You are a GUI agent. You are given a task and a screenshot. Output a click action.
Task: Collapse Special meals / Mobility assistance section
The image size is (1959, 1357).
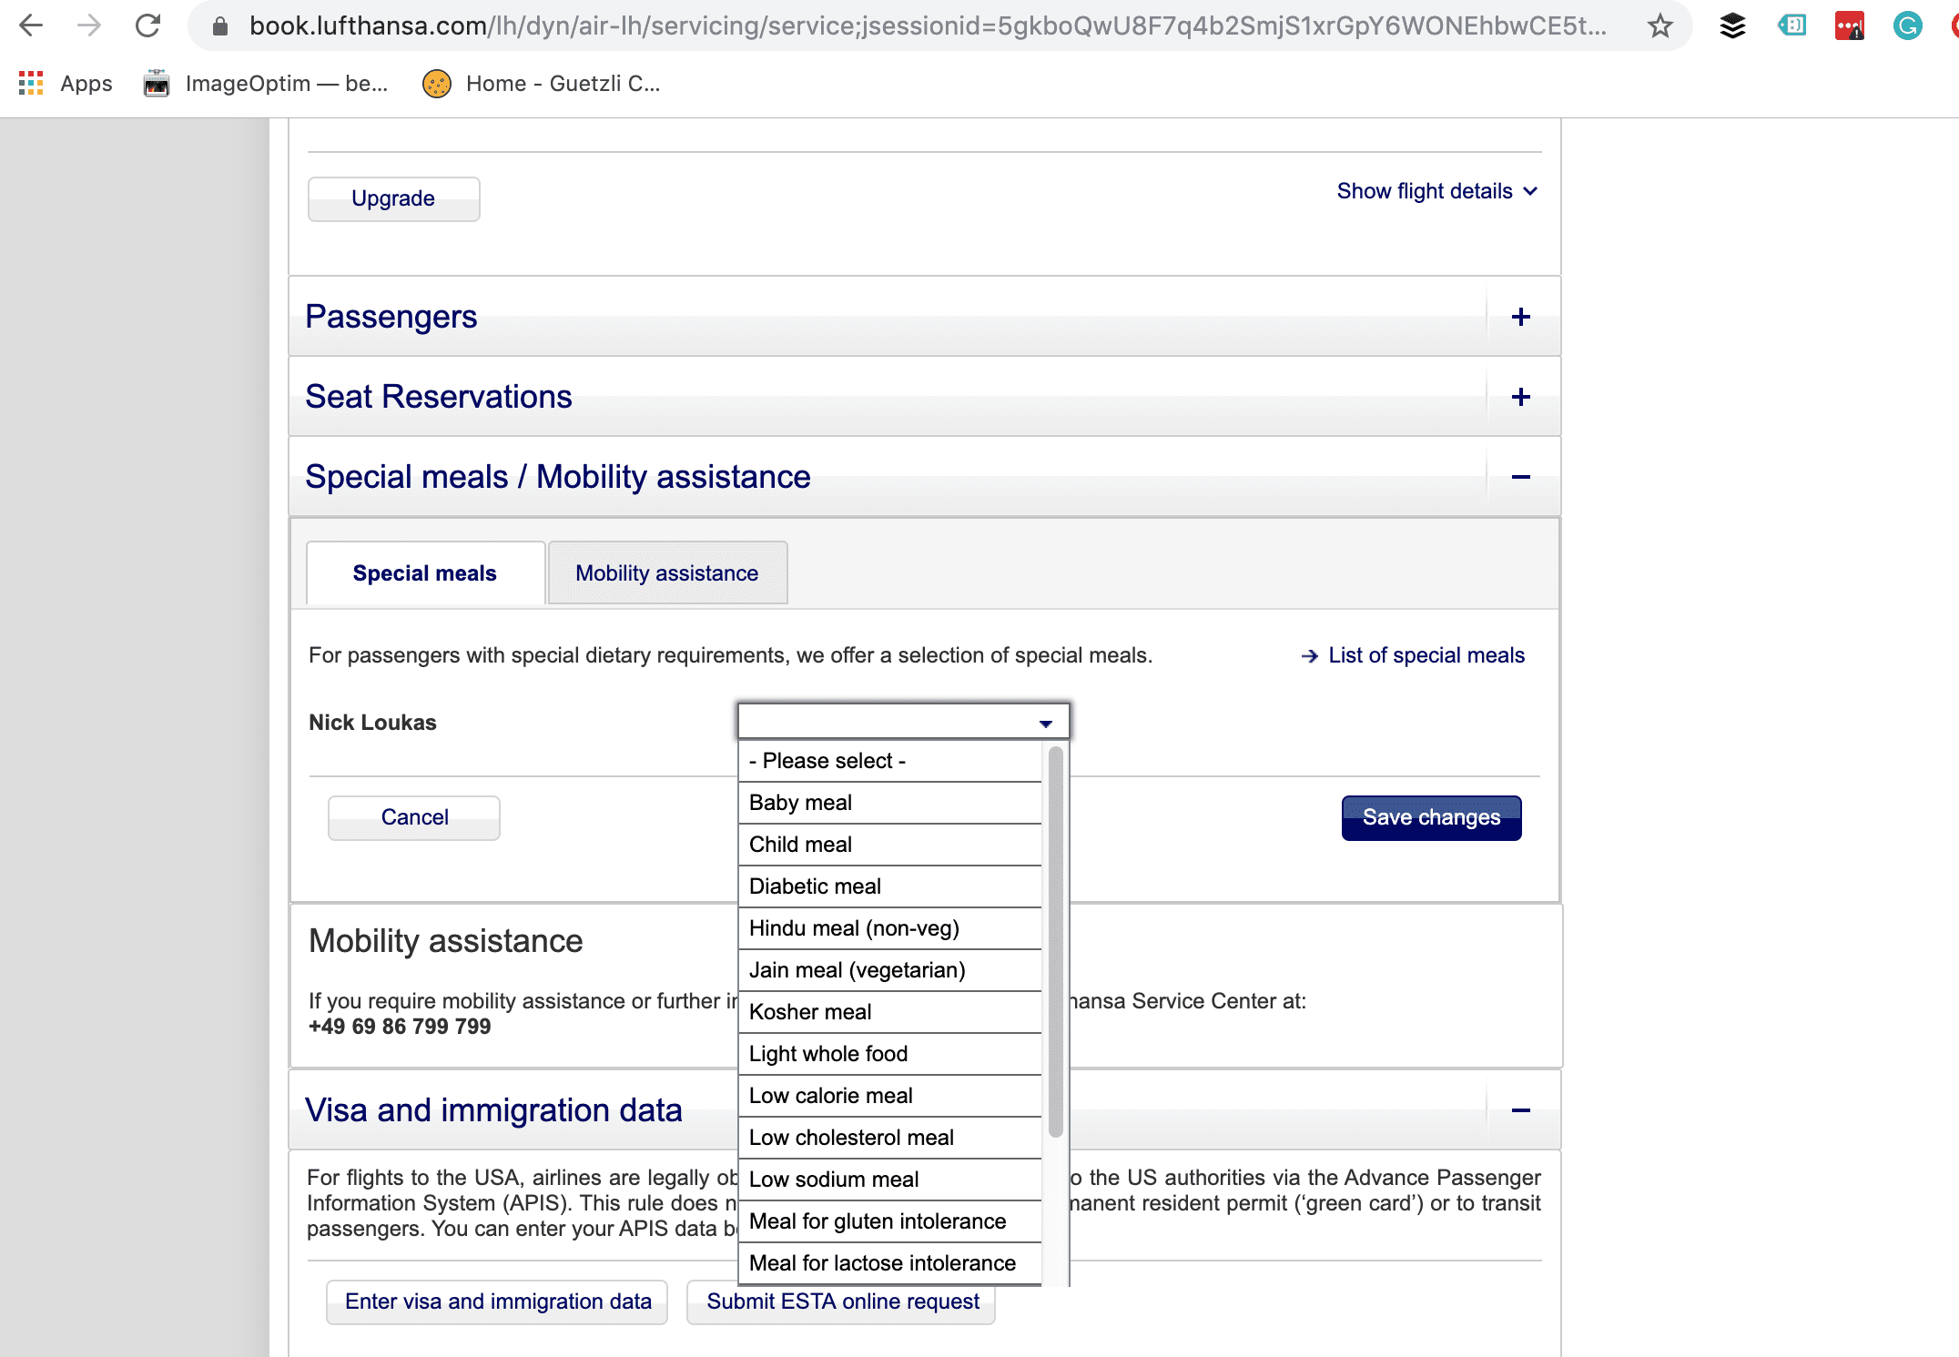click(x=1520, y=477)
